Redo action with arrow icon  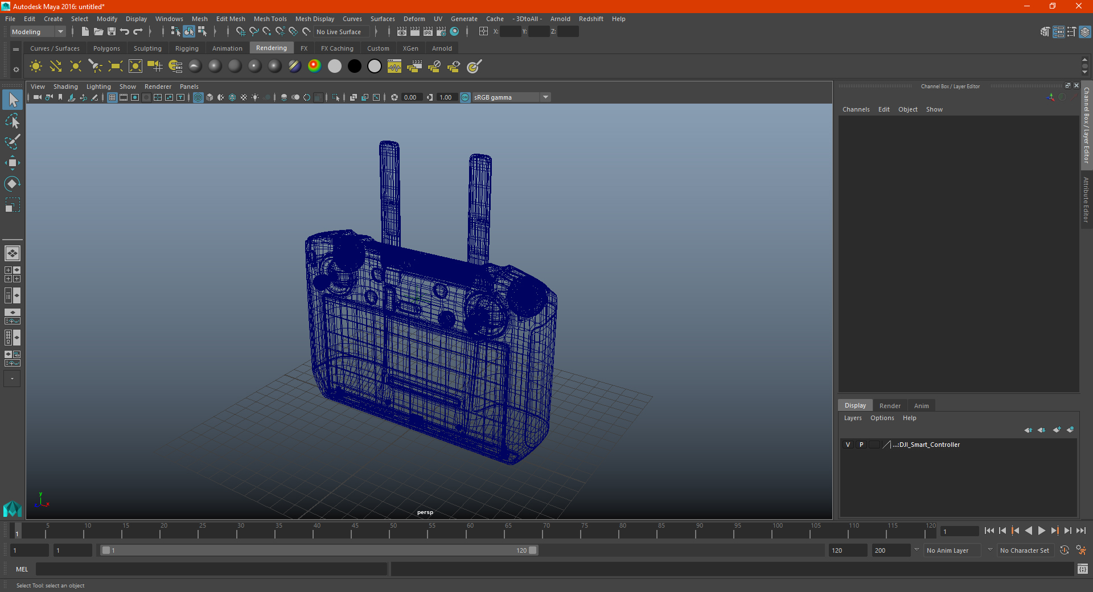tap(138, 32)
